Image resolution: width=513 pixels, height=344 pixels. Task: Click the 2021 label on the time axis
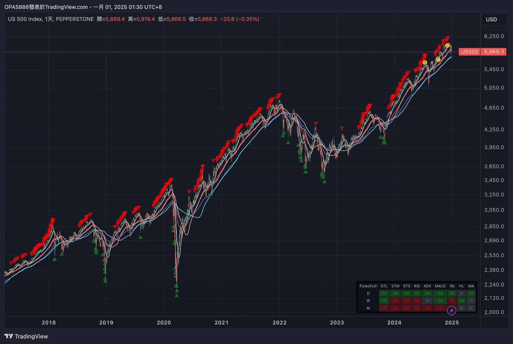(221, 322)
